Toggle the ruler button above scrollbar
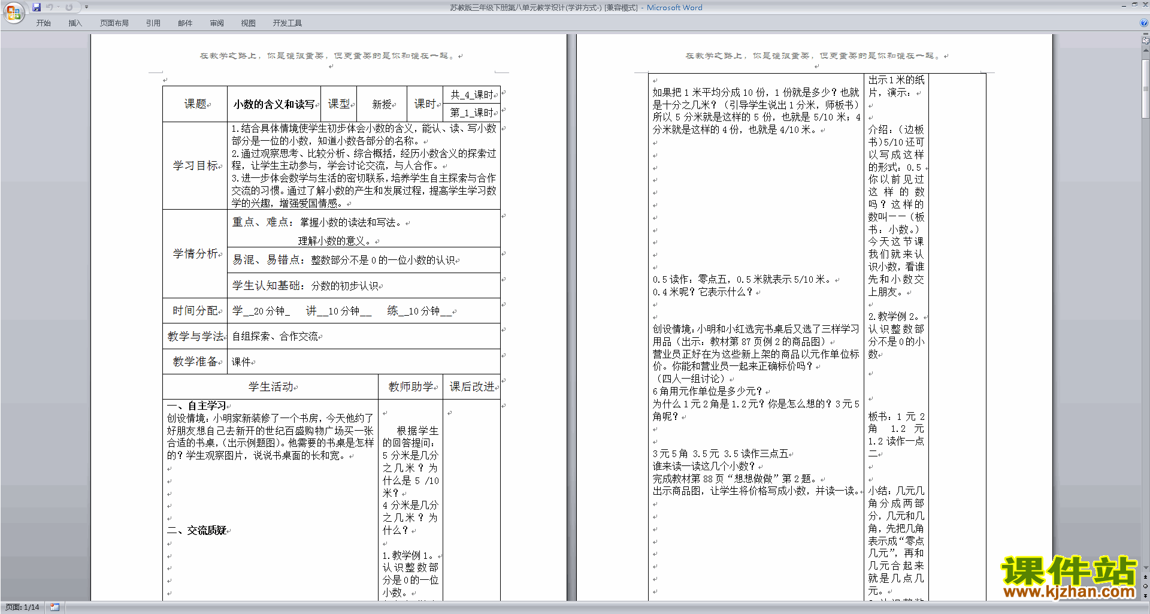 coord(1145,41)
